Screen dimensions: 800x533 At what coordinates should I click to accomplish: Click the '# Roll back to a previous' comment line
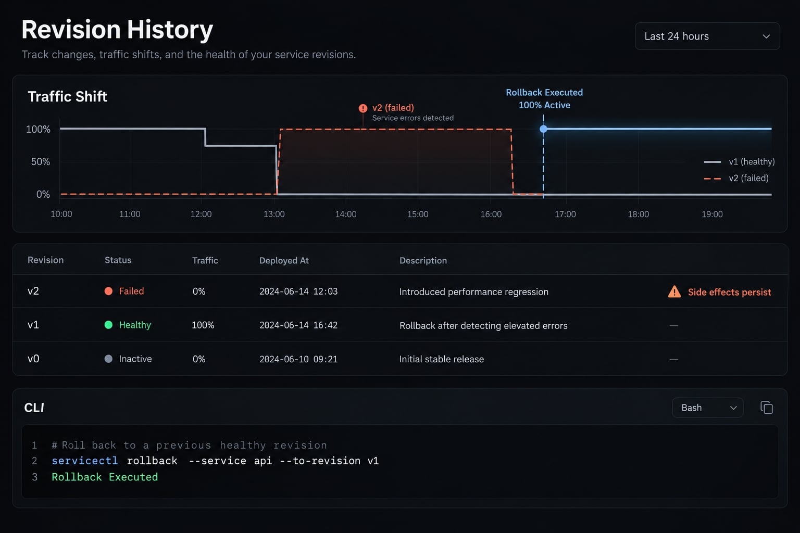pyautogui.click(x=189, y=445)
